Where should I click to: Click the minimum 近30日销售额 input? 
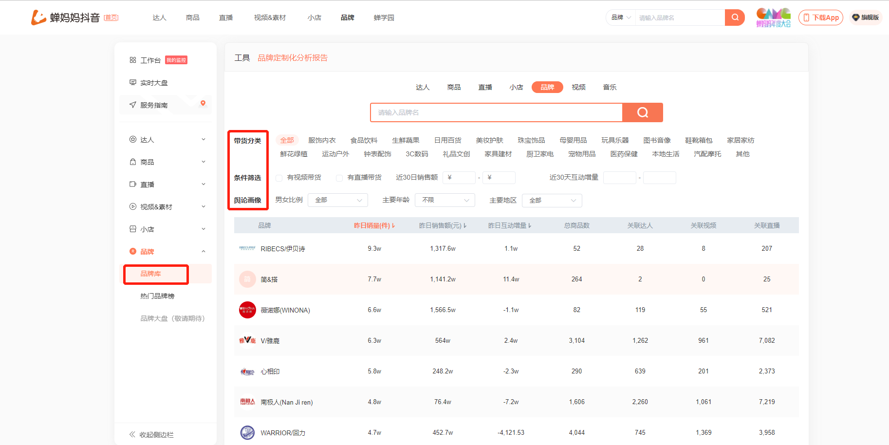click(459, 178)
